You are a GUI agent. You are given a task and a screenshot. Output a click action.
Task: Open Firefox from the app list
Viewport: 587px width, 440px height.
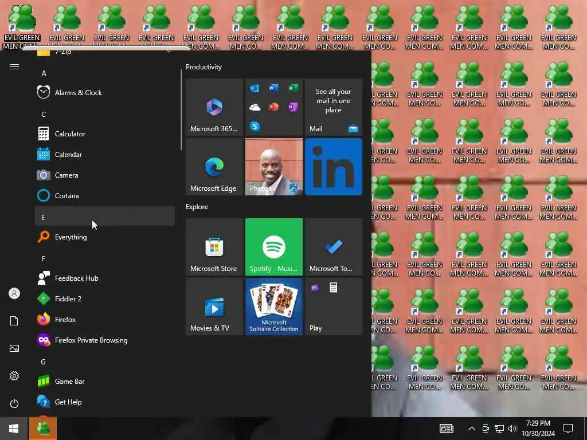(x=104, y=319)
